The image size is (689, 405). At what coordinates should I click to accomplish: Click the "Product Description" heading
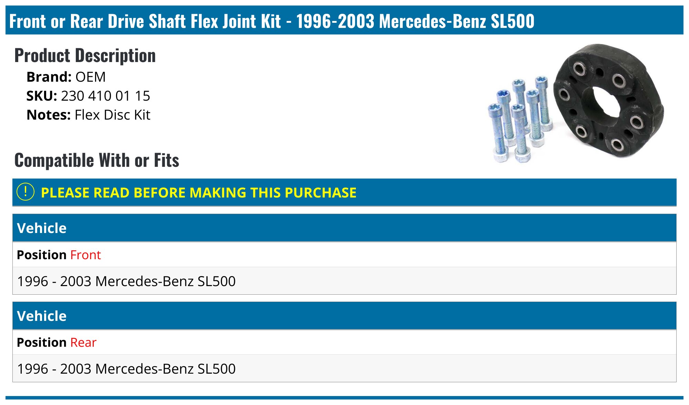85,55
